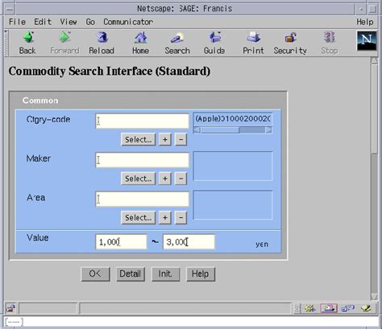Screen dimensions: 382x329
Task: Click page scrollbar down arrow
Action: click(x=374, y=297)
